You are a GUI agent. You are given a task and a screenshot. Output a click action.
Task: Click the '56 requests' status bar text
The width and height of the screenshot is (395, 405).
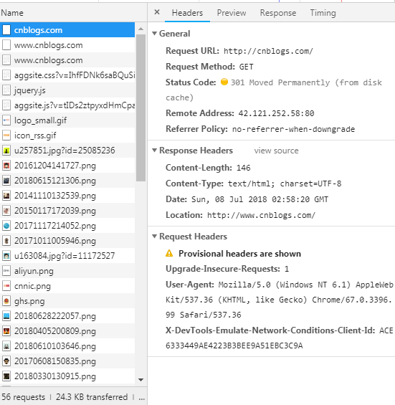(x=23, y=396)
